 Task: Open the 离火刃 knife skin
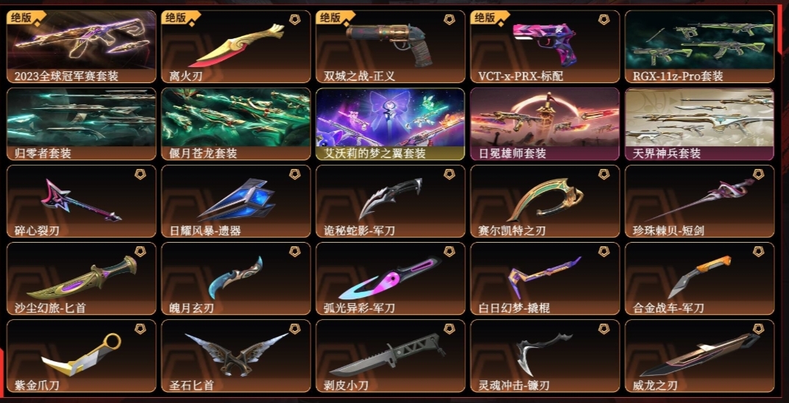pos(236,47)
